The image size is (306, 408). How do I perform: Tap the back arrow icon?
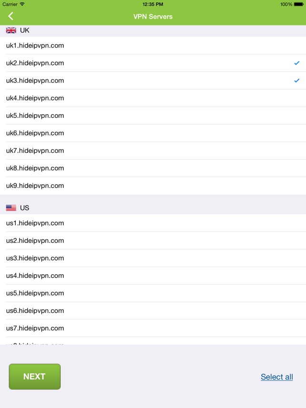click(11, 16)
